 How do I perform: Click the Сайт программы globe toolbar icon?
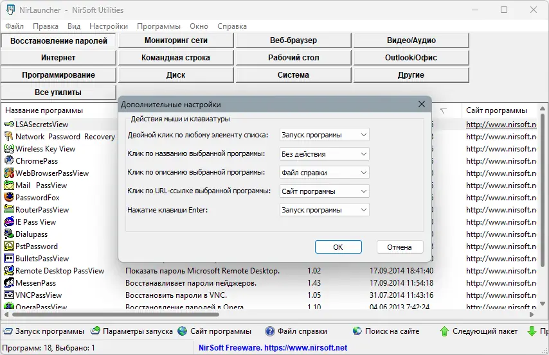(x=183, y=331)
